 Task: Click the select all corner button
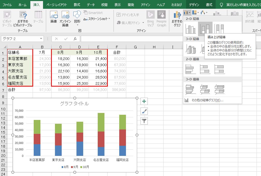pyautogui.click(x=4, y=47)
